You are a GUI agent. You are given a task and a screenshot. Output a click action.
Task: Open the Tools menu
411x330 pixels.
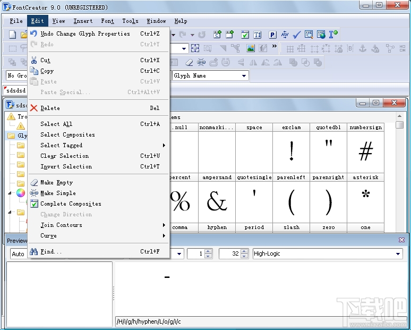130,21
